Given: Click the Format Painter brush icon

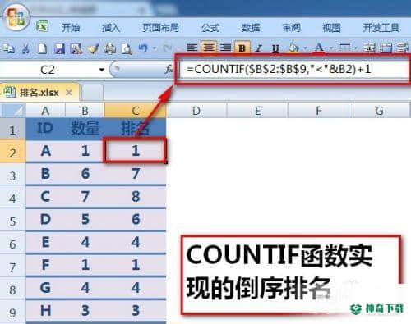Looking at the screenshot, I should (93, 49).
